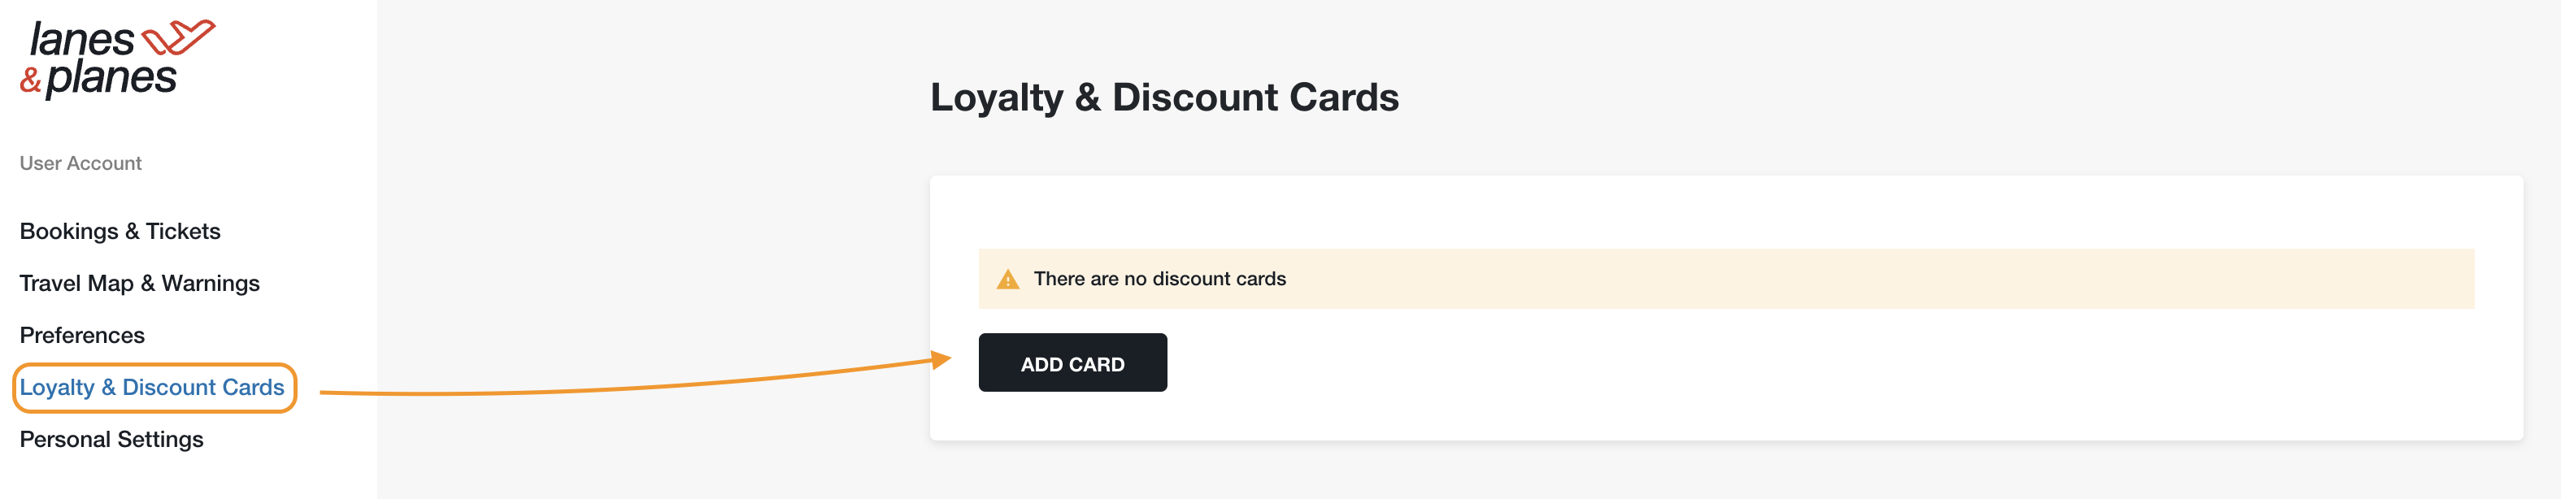
Task: Click the ADD CARD button
Action: [x=1072, y=362]
